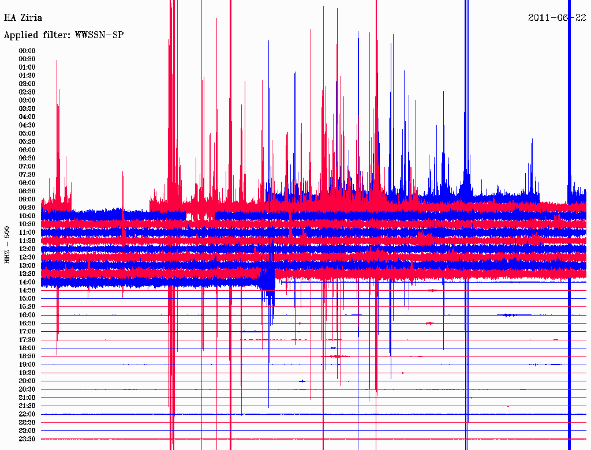Click the 07:00 time label

coord(27,167)
